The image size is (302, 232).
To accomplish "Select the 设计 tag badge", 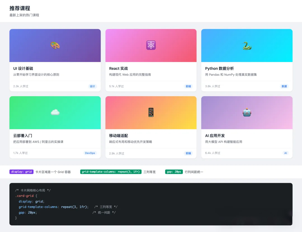I will [92, 86].
